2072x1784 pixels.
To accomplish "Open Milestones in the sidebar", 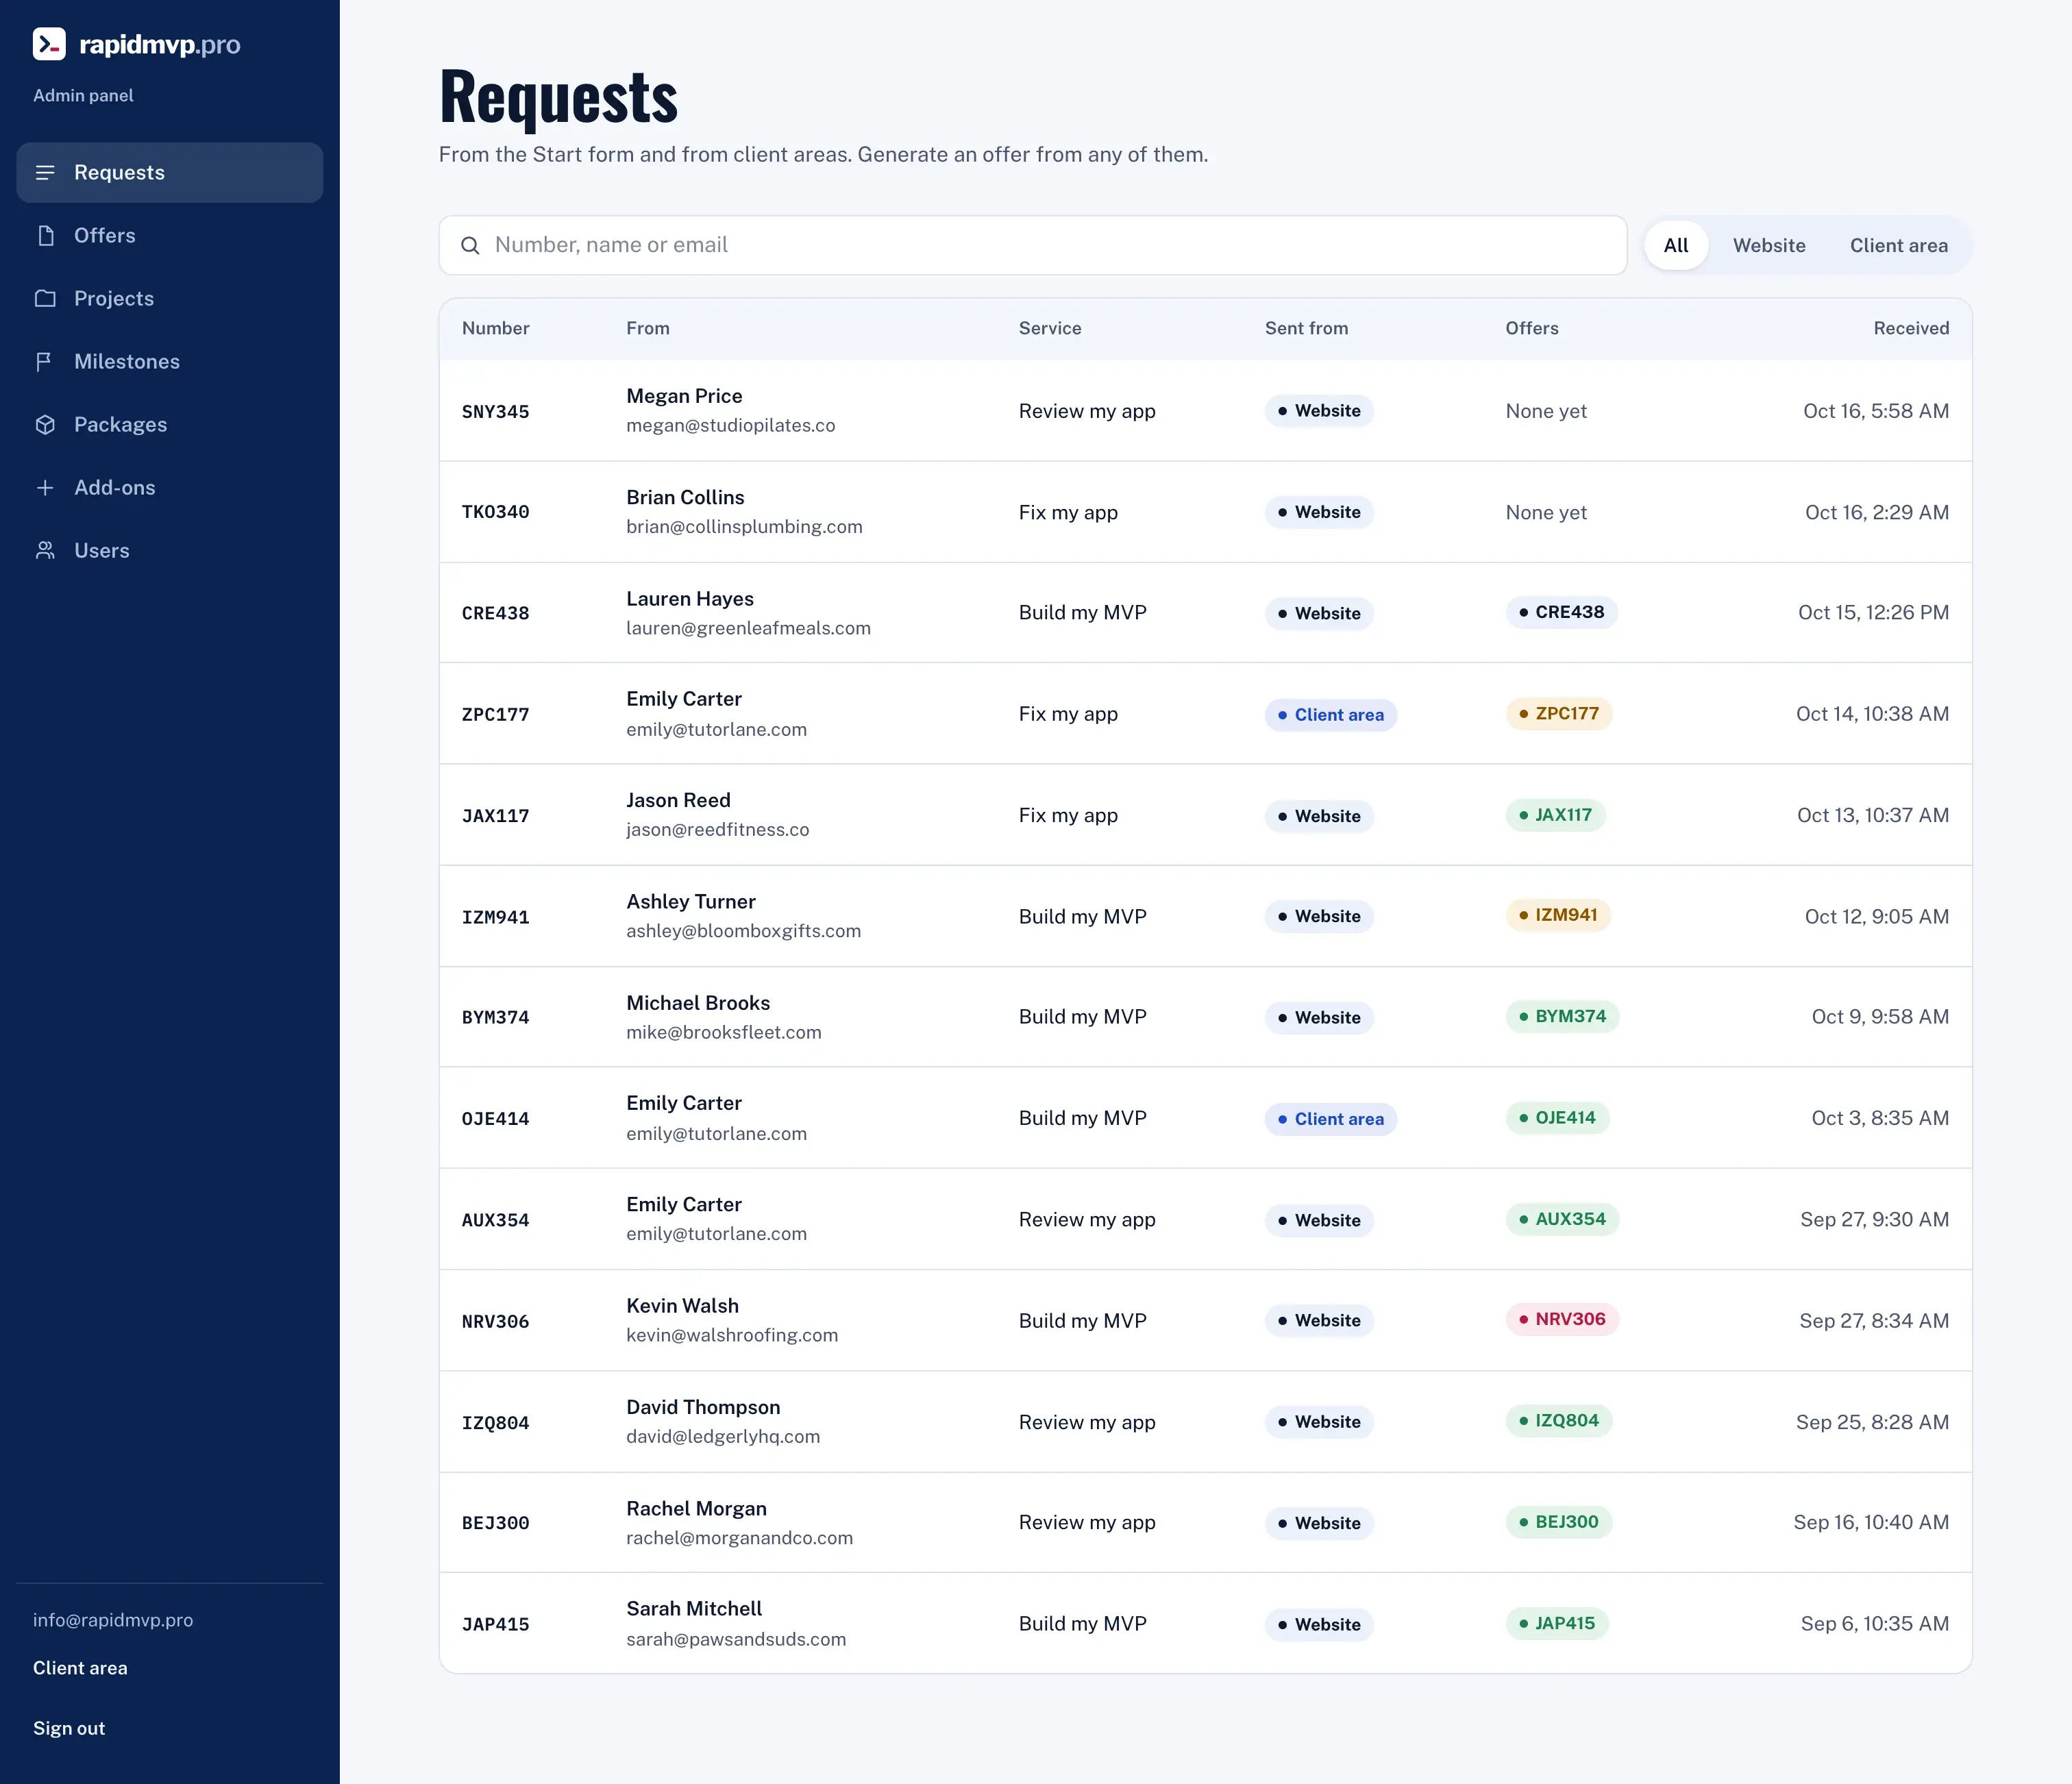I will pos(170,362).
